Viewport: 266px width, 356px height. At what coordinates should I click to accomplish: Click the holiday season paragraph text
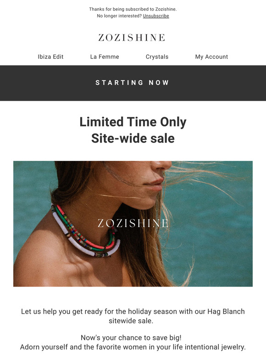pos(133,316)
